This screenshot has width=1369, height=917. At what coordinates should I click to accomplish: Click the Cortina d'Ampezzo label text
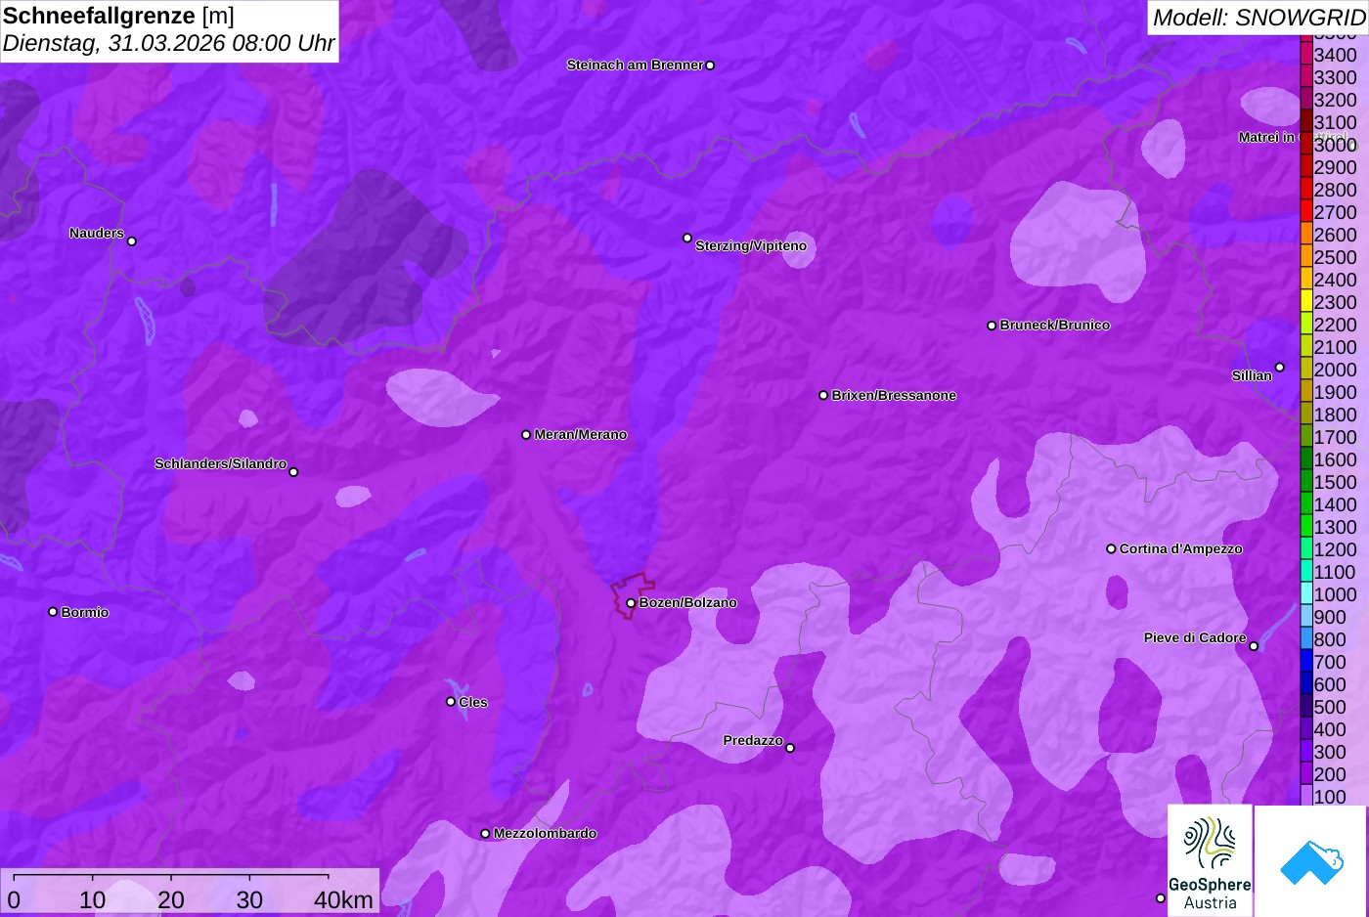[x=1180, y=549]
